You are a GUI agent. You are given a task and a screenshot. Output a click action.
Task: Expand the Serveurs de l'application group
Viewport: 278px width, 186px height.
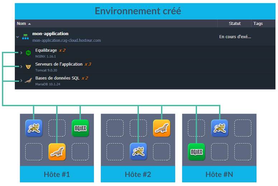click(x=21, y=67)
